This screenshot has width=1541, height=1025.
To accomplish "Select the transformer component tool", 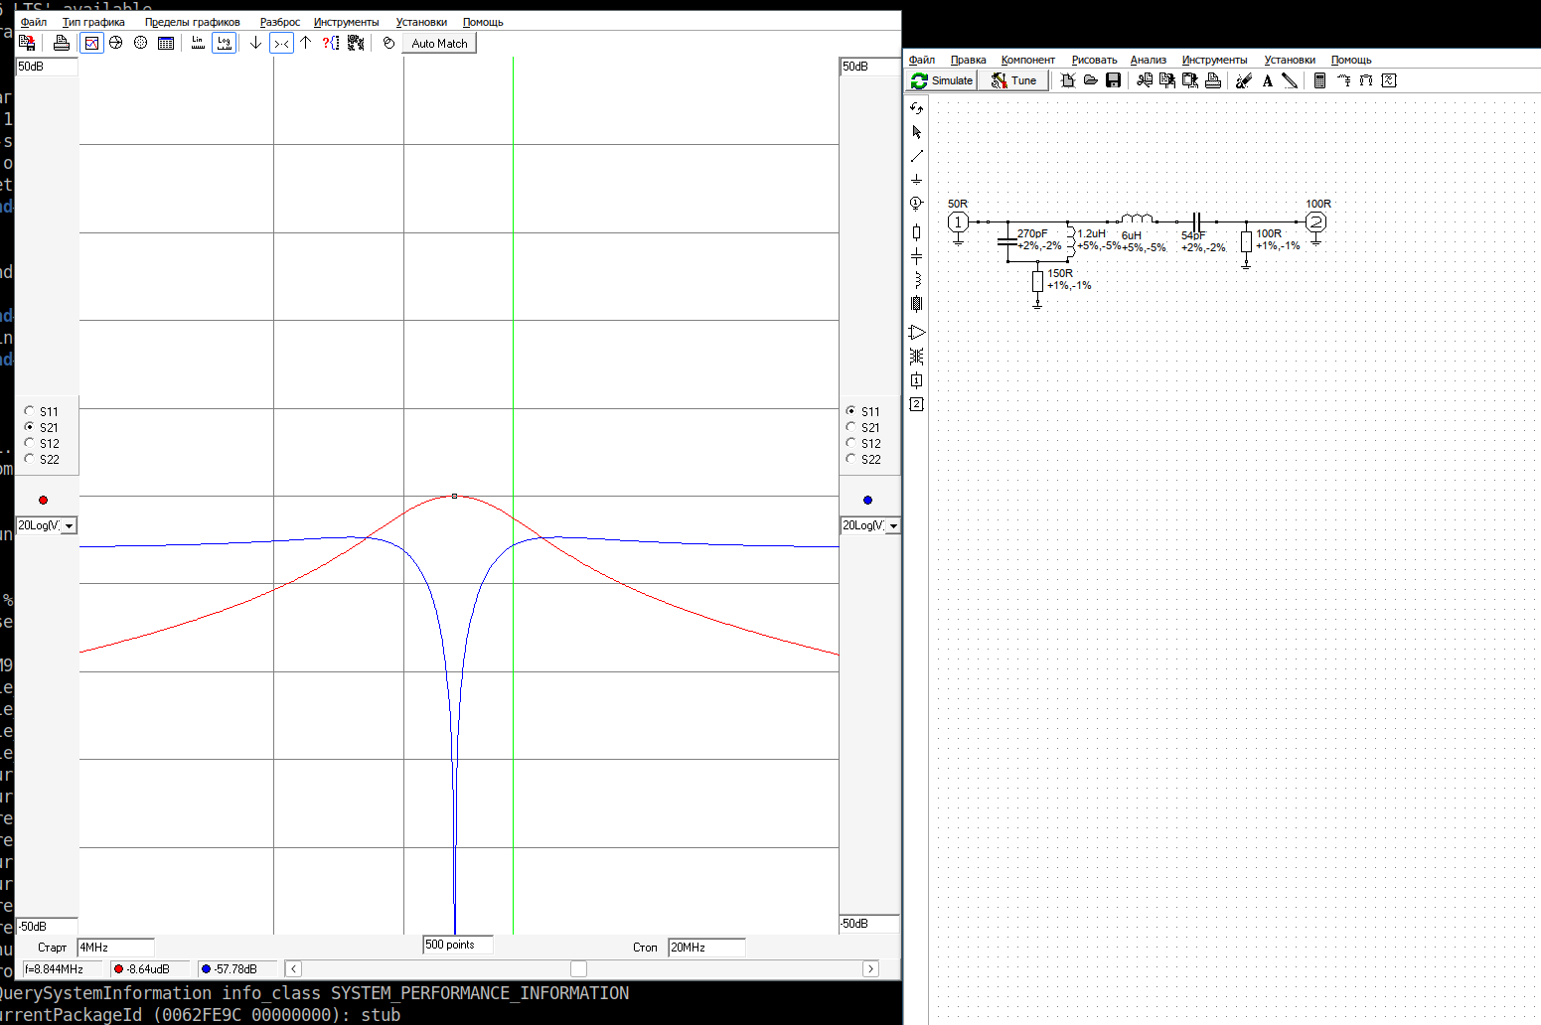I will (916, 356).
